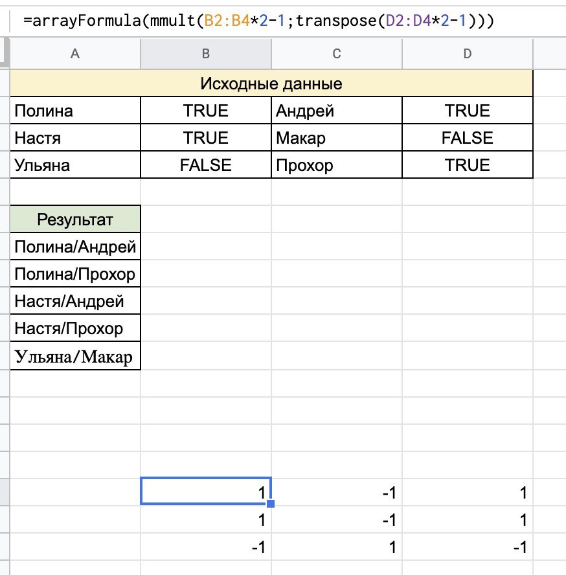Click the TRUE value next to Настя
This screenshot has width=566, height=575.
coord(206,137)
